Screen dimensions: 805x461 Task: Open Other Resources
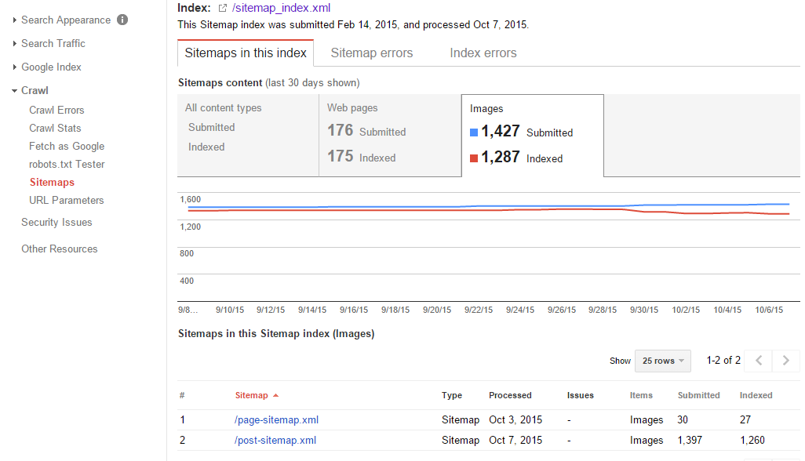point(59,249)
